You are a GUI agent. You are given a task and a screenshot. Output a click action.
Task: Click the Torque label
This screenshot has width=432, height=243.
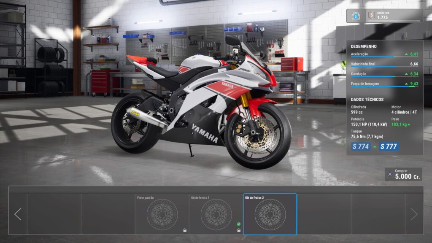pos(356,131)
